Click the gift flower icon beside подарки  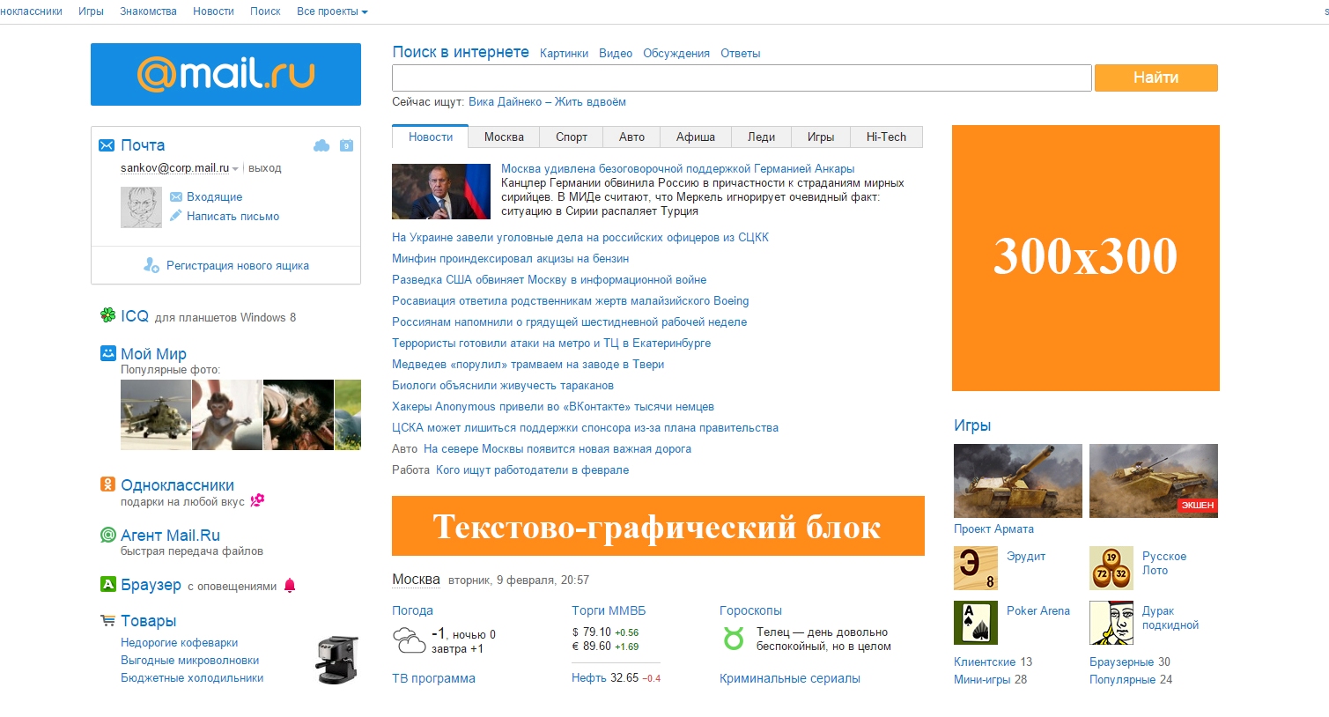(257, 500)
